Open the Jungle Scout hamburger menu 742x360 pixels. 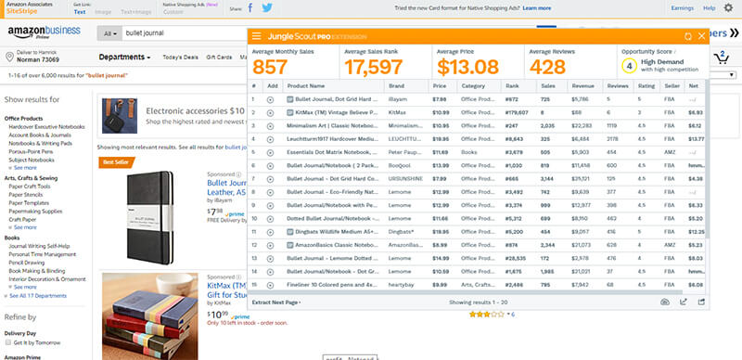coord(257,36)
